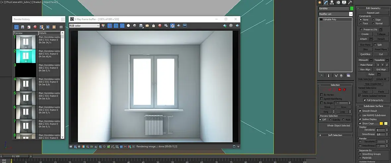This screenshot has height=163, width=391.
Task: Select the Face constraint radio button
Action: click(x=361, y=24)
